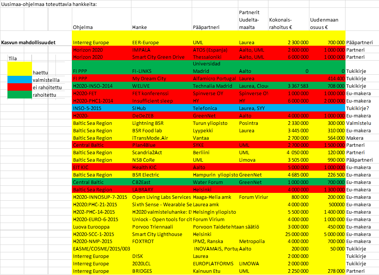Select the 'EER-Europe' project cell

click(x=162, y=38)
